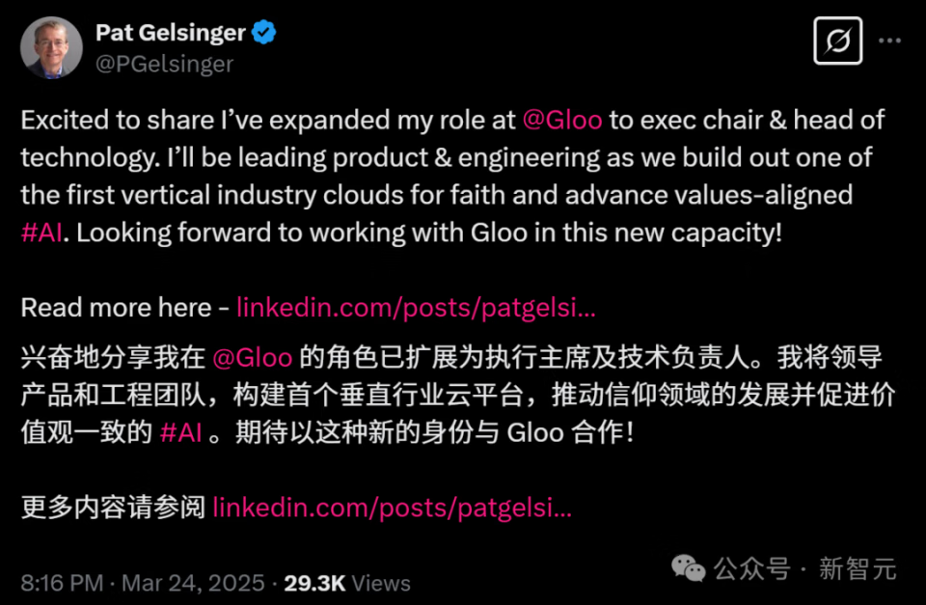
Task: Click the Mar 24, 2025 date
Action: pos(193,583)
